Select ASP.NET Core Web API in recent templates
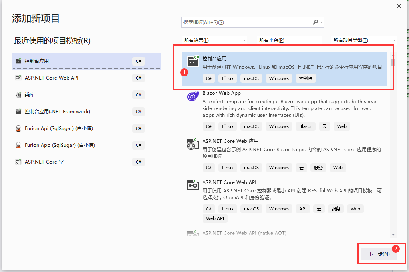 (x=86, y=78)
